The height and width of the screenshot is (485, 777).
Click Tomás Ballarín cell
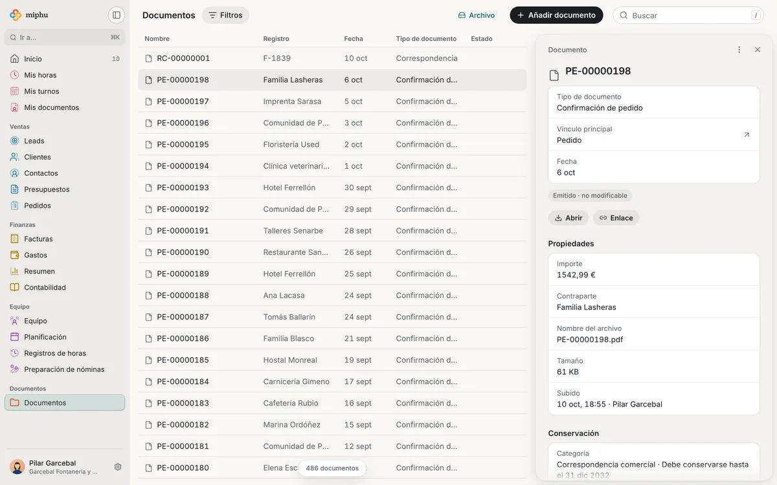(289, 317)
